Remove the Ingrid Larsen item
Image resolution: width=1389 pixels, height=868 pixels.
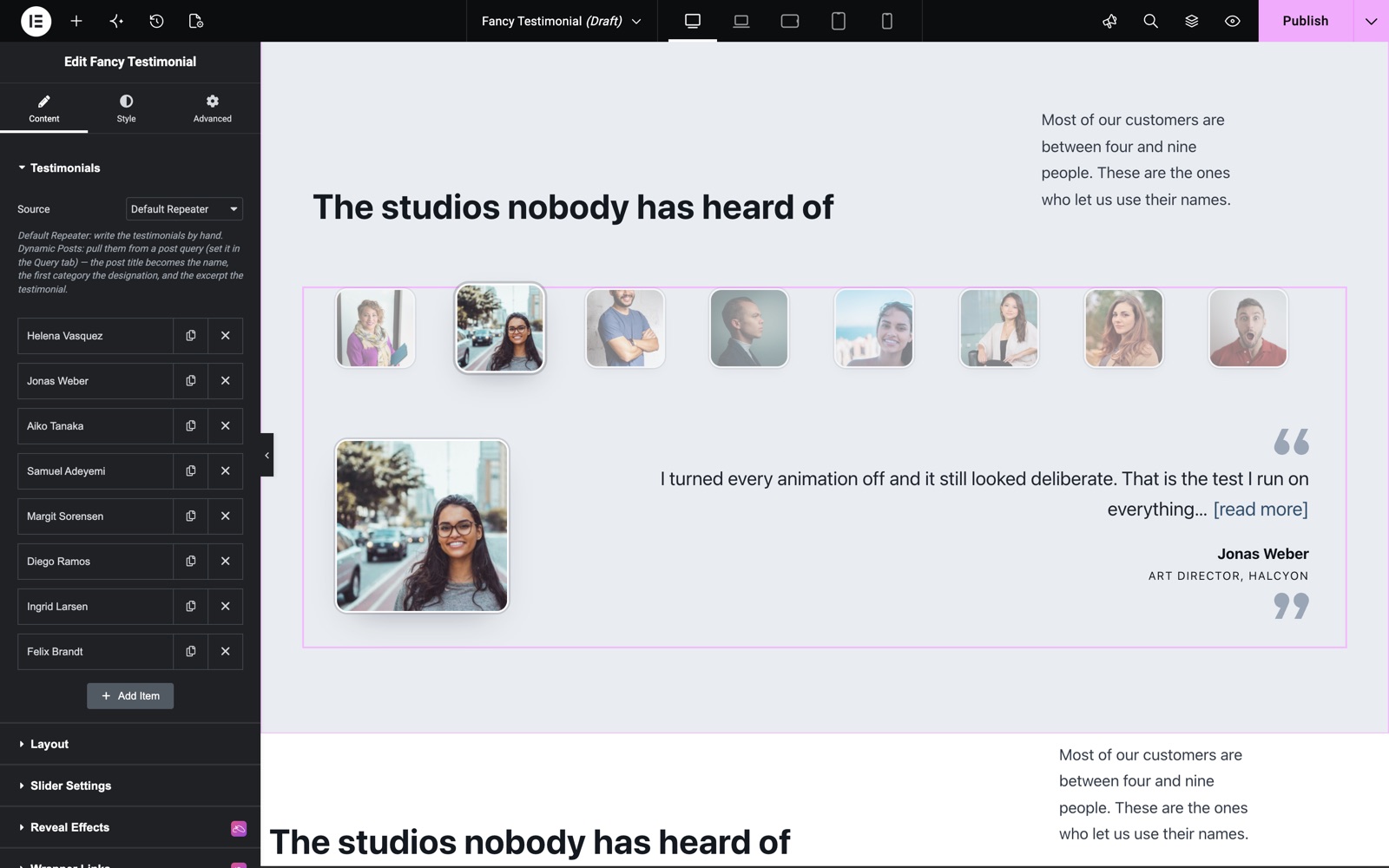coord(226,607)
